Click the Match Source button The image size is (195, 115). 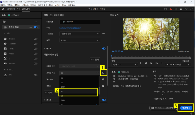pos(95,59)
